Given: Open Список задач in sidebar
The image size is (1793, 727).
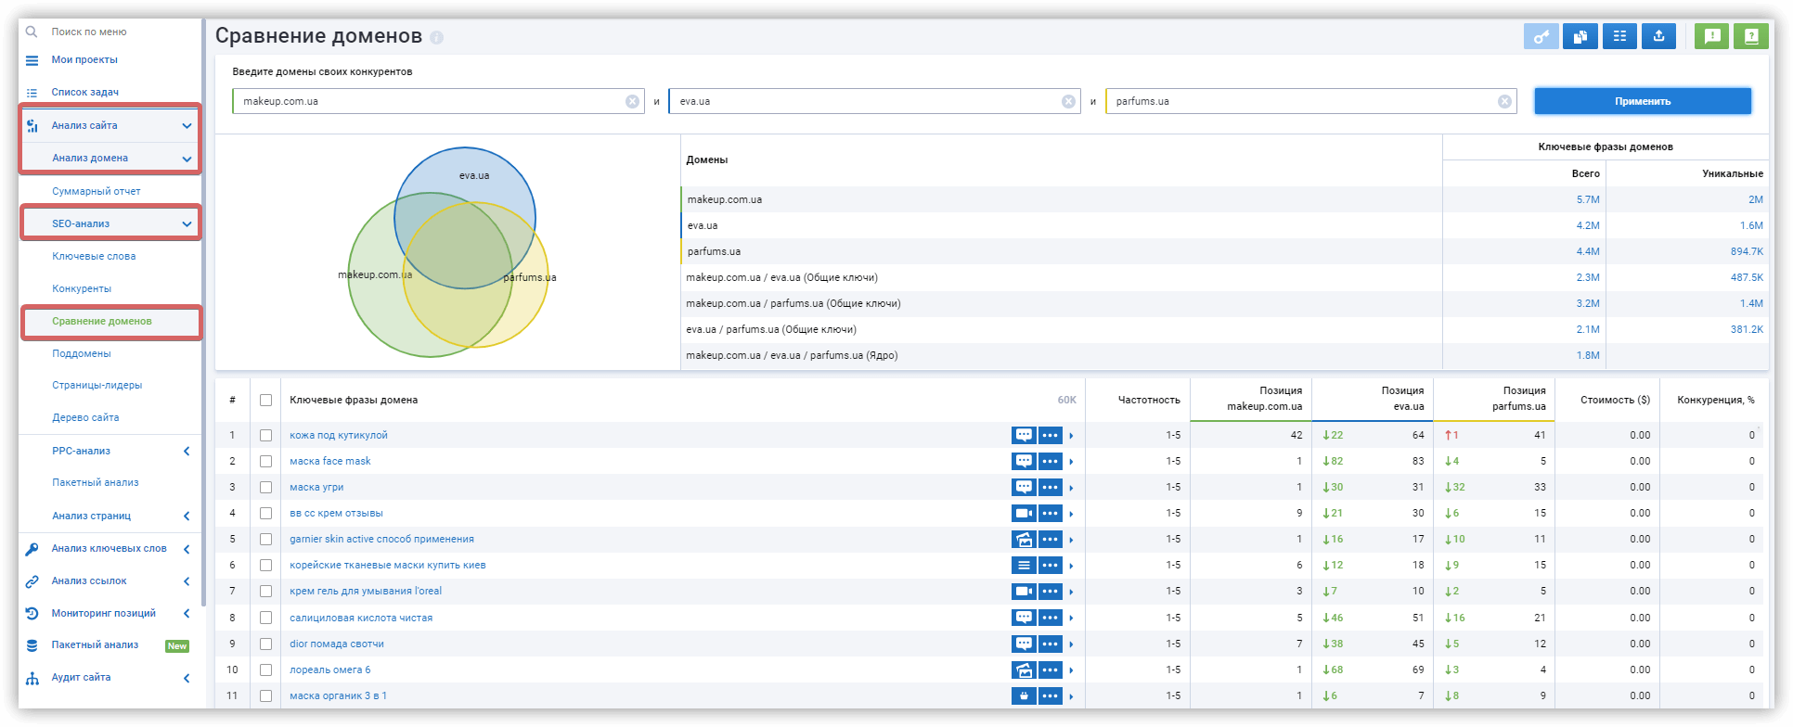Looking at the screenshot, I should pyautogui.click(x=85, y=92).
